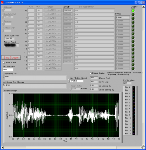Click the Plot 11 legend line sample
Viewport: 146px width, 150px height.
(134, 121)
